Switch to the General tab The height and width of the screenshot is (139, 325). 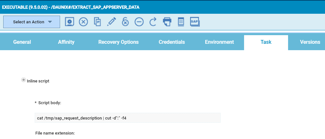[x=22, y=42]
